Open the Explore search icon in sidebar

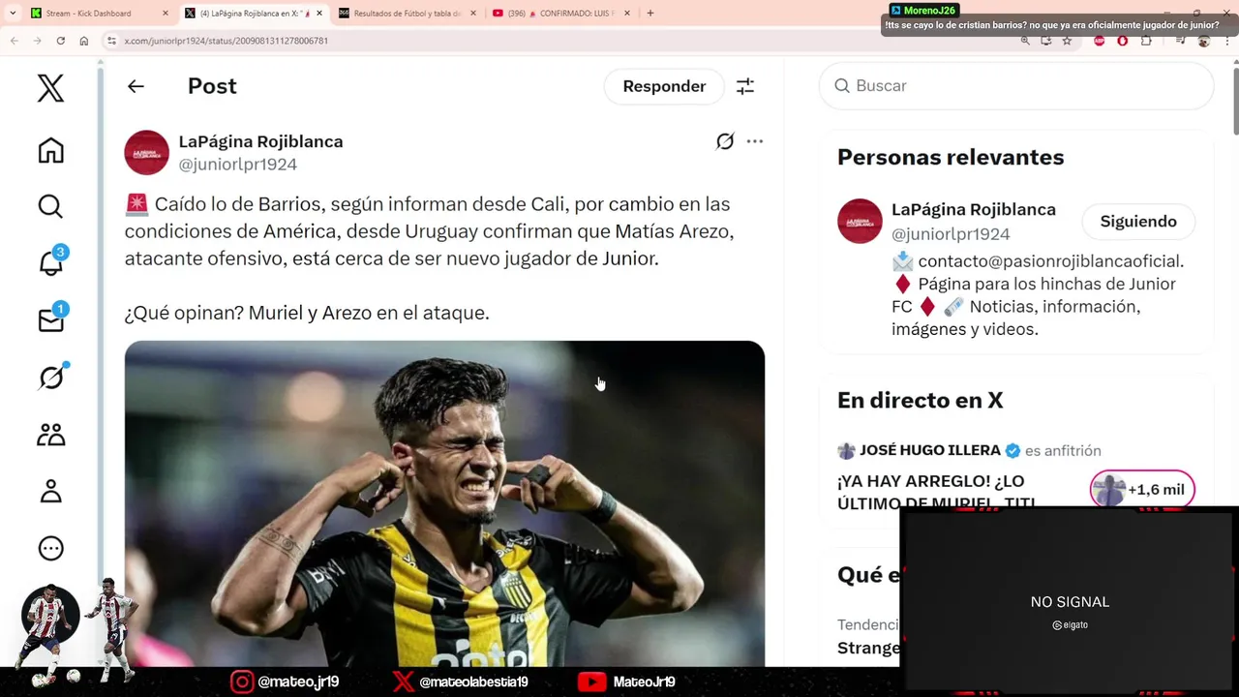[50, 206]
